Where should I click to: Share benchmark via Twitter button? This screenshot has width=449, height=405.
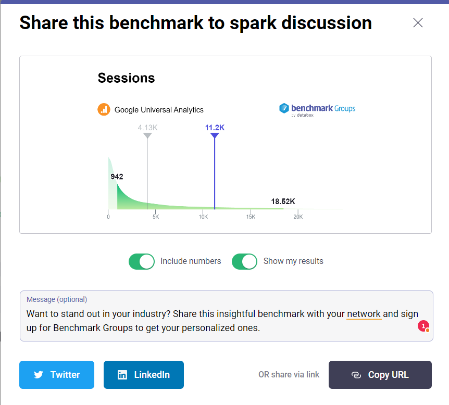click(x=57, y=375)
